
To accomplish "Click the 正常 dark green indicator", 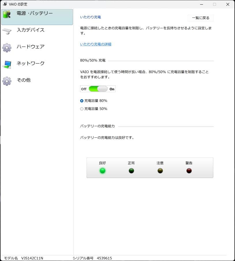I will (x=131, y=171).
